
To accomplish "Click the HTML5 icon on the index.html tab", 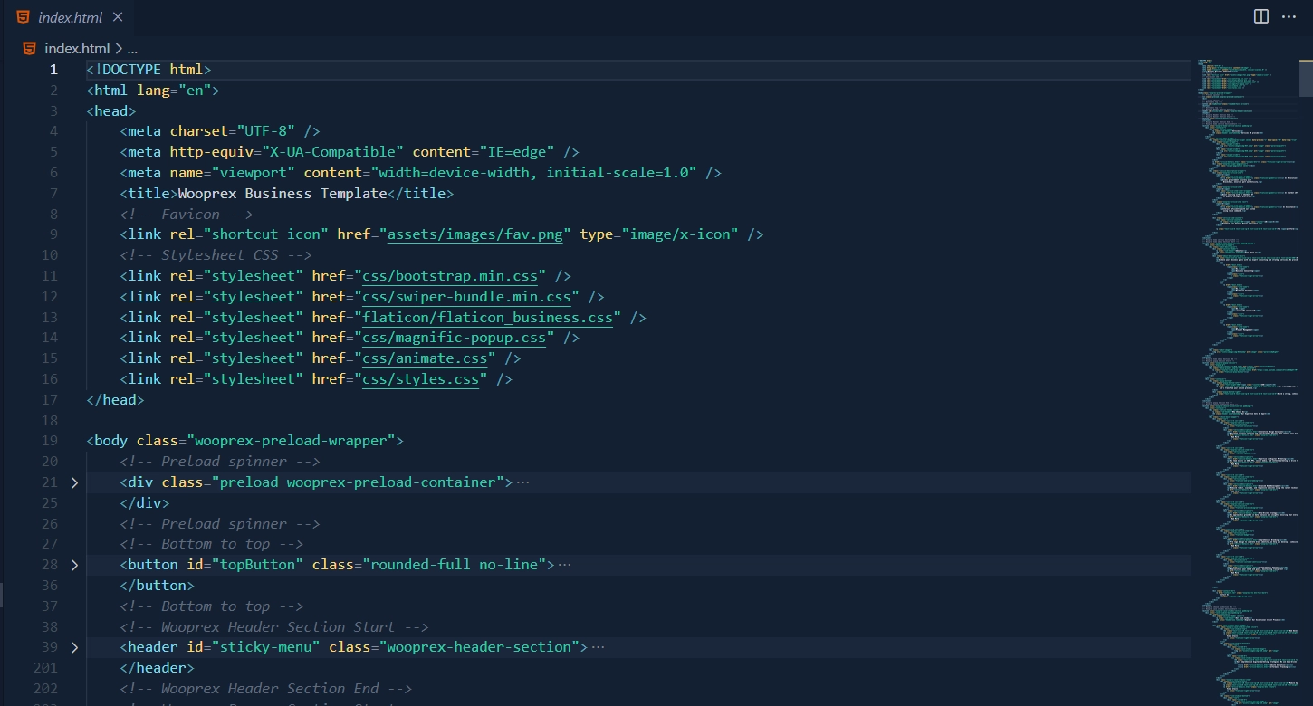I will tap(24, 15).
